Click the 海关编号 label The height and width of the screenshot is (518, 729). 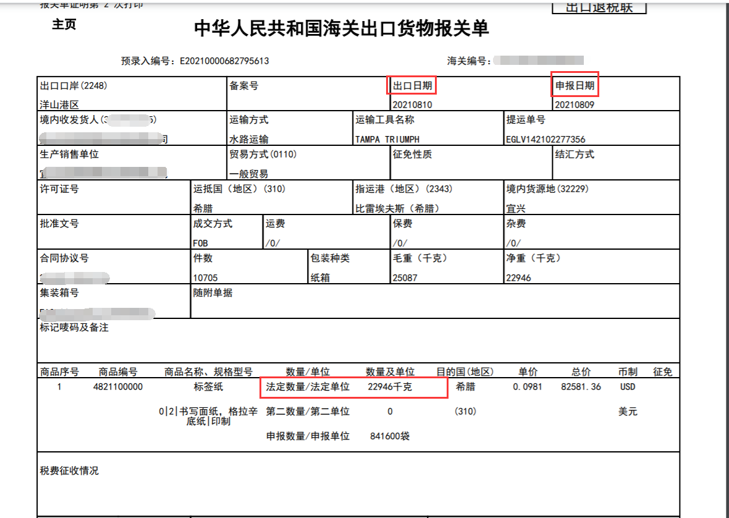469,61
